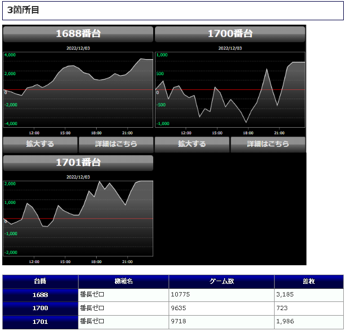Image resolution: width=346 pixels, height=331 pixels.
Task: Click 番長ゼロ in the 1688 row
Action: pyautogui.click(x=92, y=294)
